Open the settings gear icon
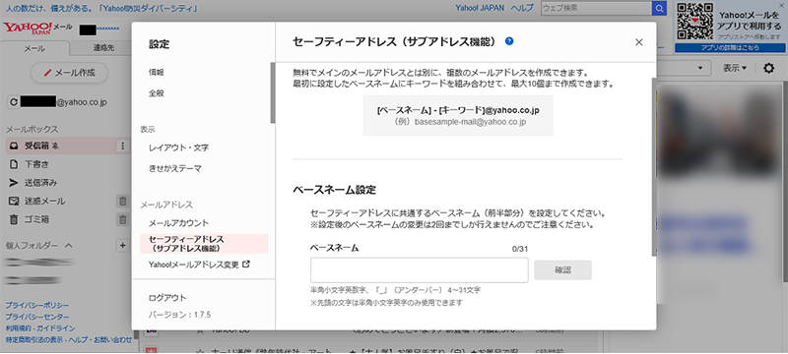Image resolution: width=788 pixels, height=354 pixels. (x=768, y=68)
